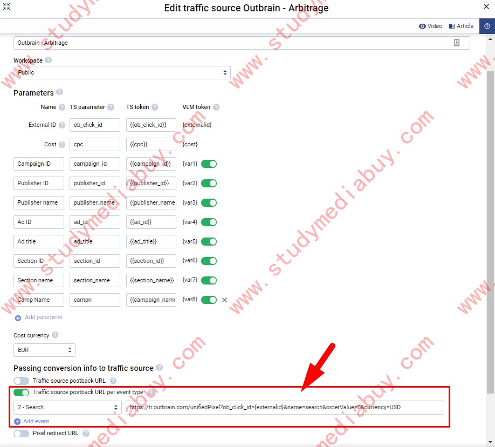
Task: Click the scrollbar up arrow
Action: [490, 39]
